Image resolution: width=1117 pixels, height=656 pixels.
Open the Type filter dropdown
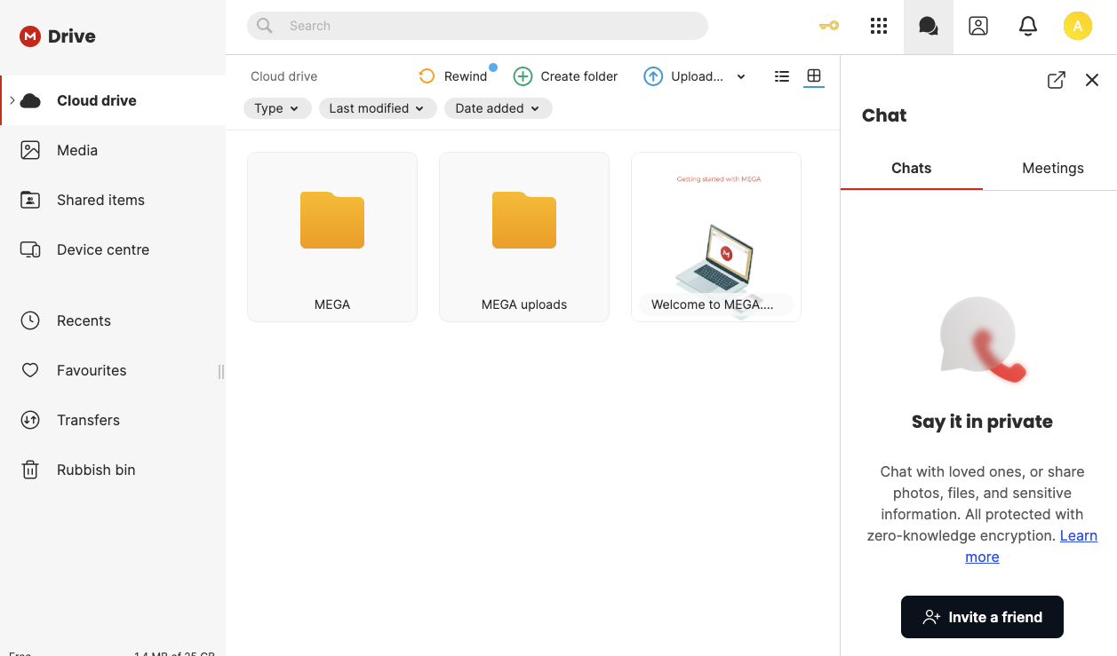(x=277, y=107)
